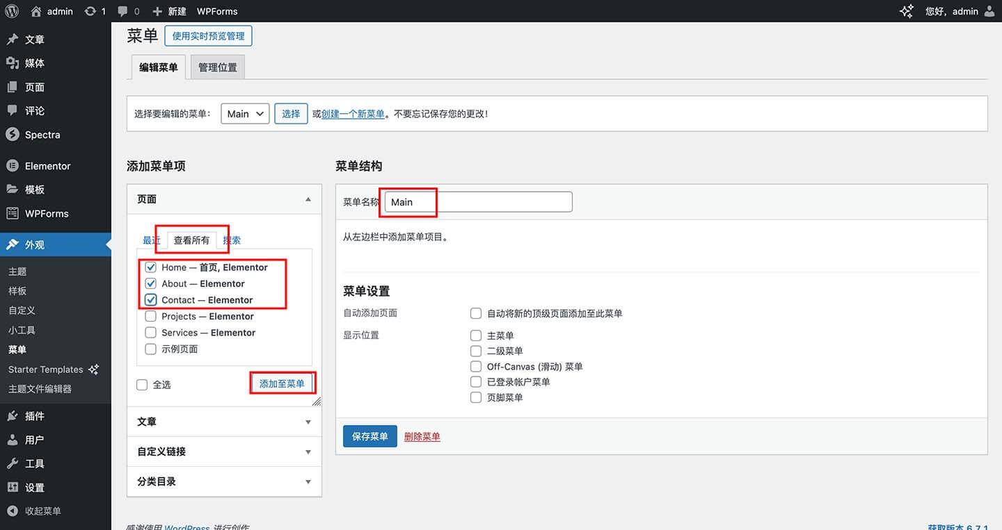Check the 页脚菜单 location

click(476, 397)
